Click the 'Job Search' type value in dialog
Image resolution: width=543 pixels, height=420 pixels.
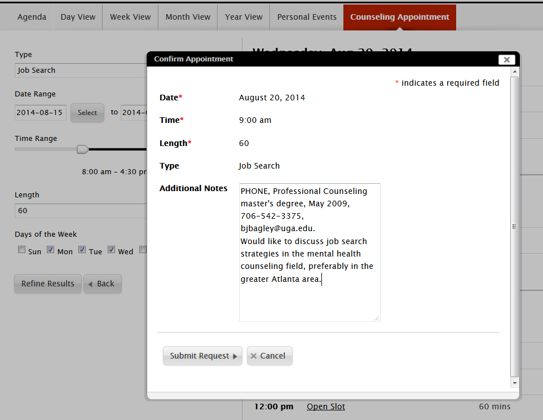click(259, 166)
